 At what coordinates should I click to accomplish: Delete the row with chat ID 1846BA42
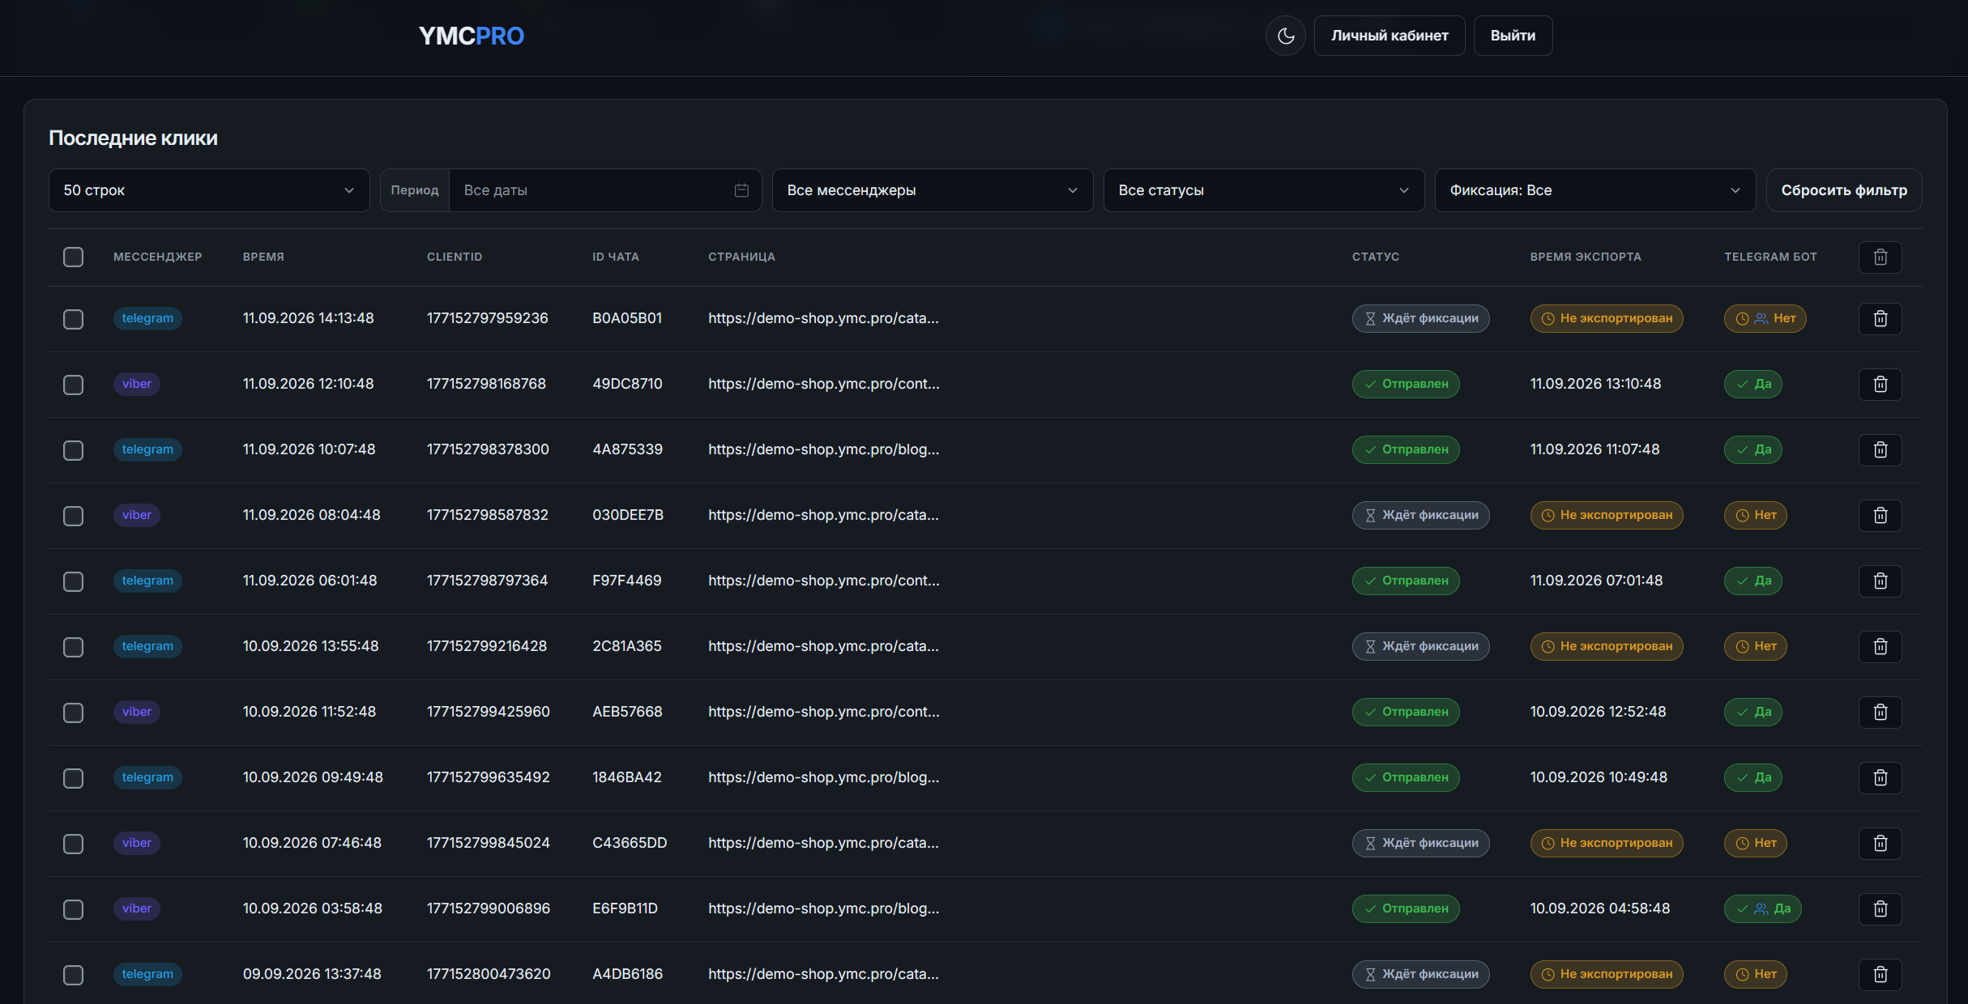(1880, 777)
